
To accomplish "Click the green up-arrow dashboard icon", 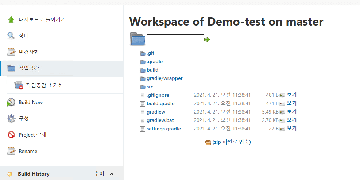I will click(x=11, y=20).
